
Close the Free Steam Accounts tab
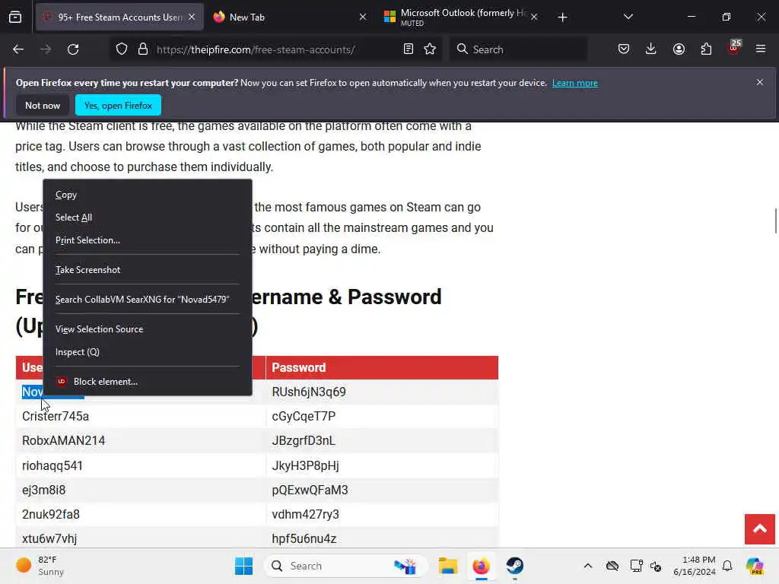192,17
